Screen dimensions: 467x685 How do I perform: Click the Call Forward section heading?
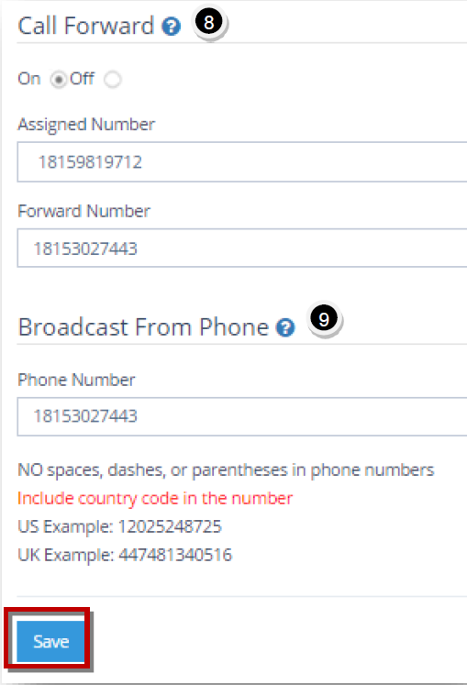(86, 26)
